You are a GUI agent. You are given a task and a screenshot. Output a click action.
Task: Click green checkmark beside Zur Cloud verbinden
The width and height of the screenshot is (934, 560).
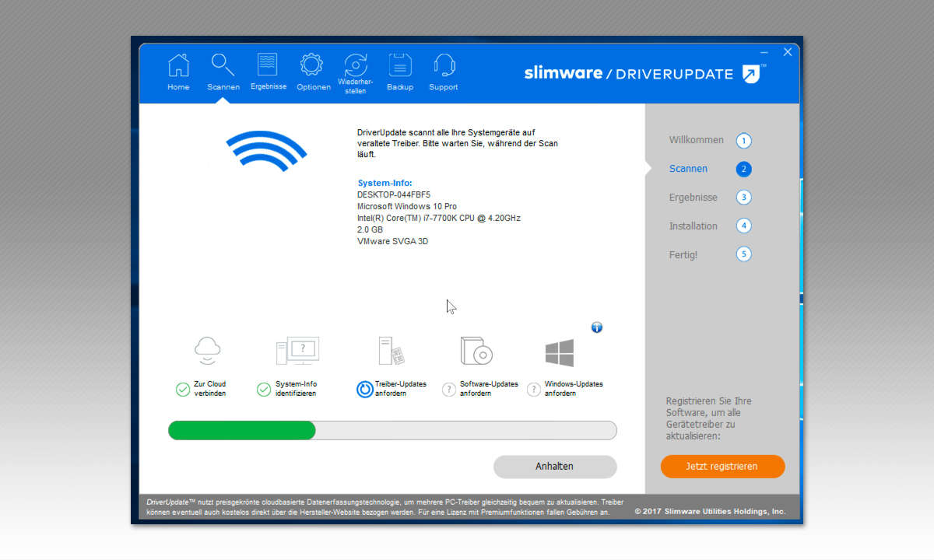point(183,390)
